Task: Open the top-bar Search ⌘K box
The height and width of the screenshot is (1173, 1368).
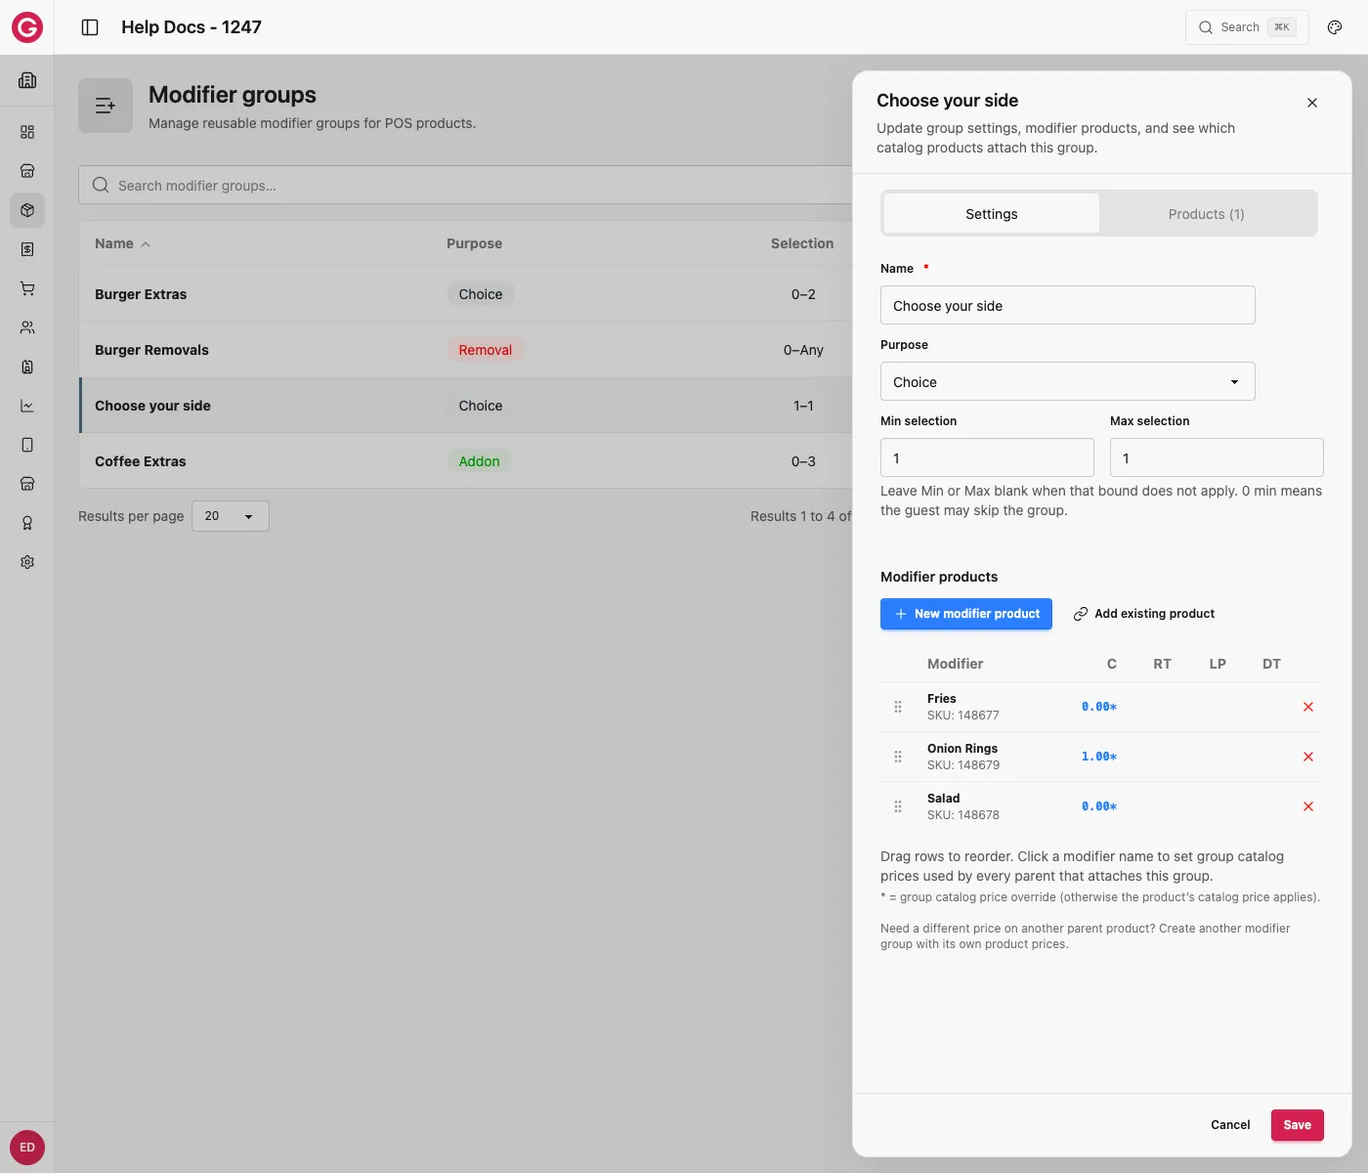Action: (1247, 27)
